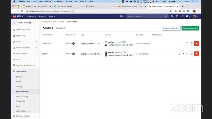
Task: Click Enable review app button
Action: [171, 28]
